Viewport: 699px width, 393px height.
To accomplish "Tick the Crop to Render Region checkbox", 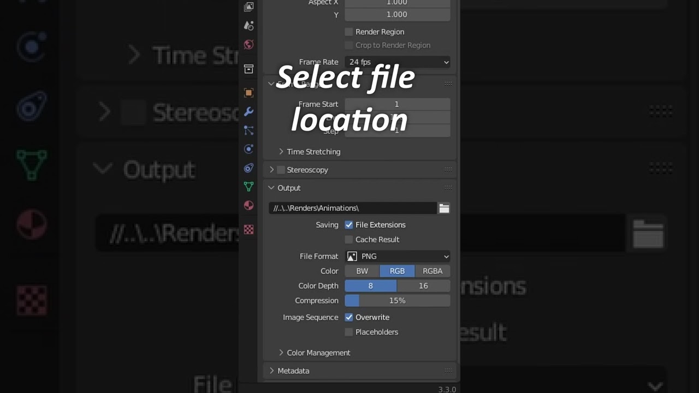I will click(x=349, y=45).
